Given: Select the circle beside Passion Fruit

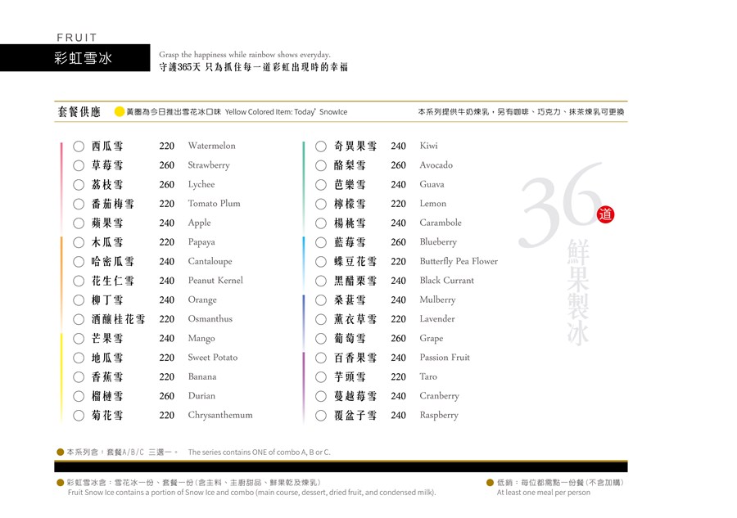Looking at the screenshot, I should tap(320, 358).
